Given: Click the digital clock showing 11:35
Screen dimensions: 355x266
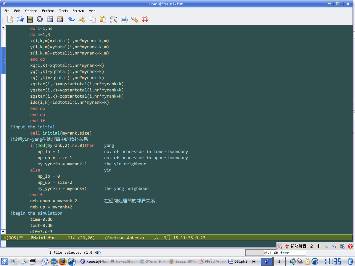Looking at the screenshot, I should pos(333,261).
